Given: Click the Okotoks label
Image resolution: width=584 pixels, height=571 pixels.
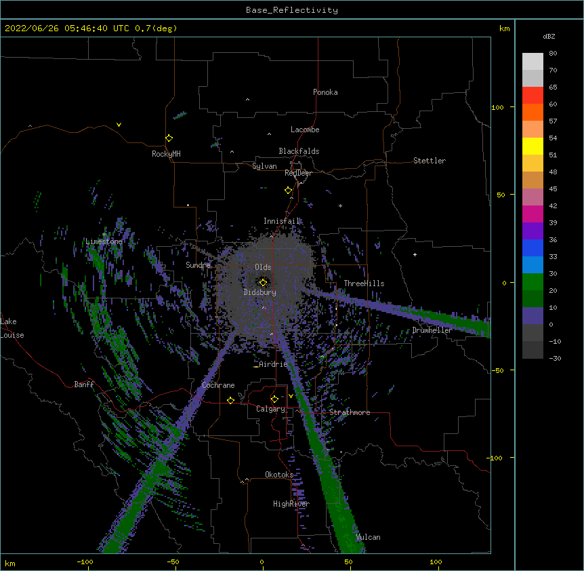Looking at the screenshot, I should point(279,475).
